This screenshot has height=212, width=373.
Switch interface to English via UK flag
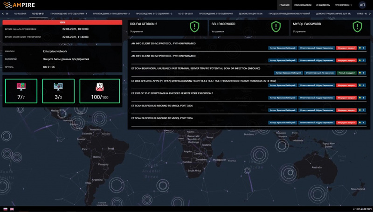click(x=12, y=209)
